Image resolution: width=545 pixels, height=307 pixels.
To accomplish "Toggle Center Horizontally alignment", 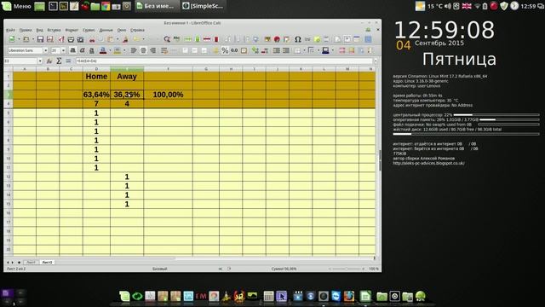I will tap(143, 51).
